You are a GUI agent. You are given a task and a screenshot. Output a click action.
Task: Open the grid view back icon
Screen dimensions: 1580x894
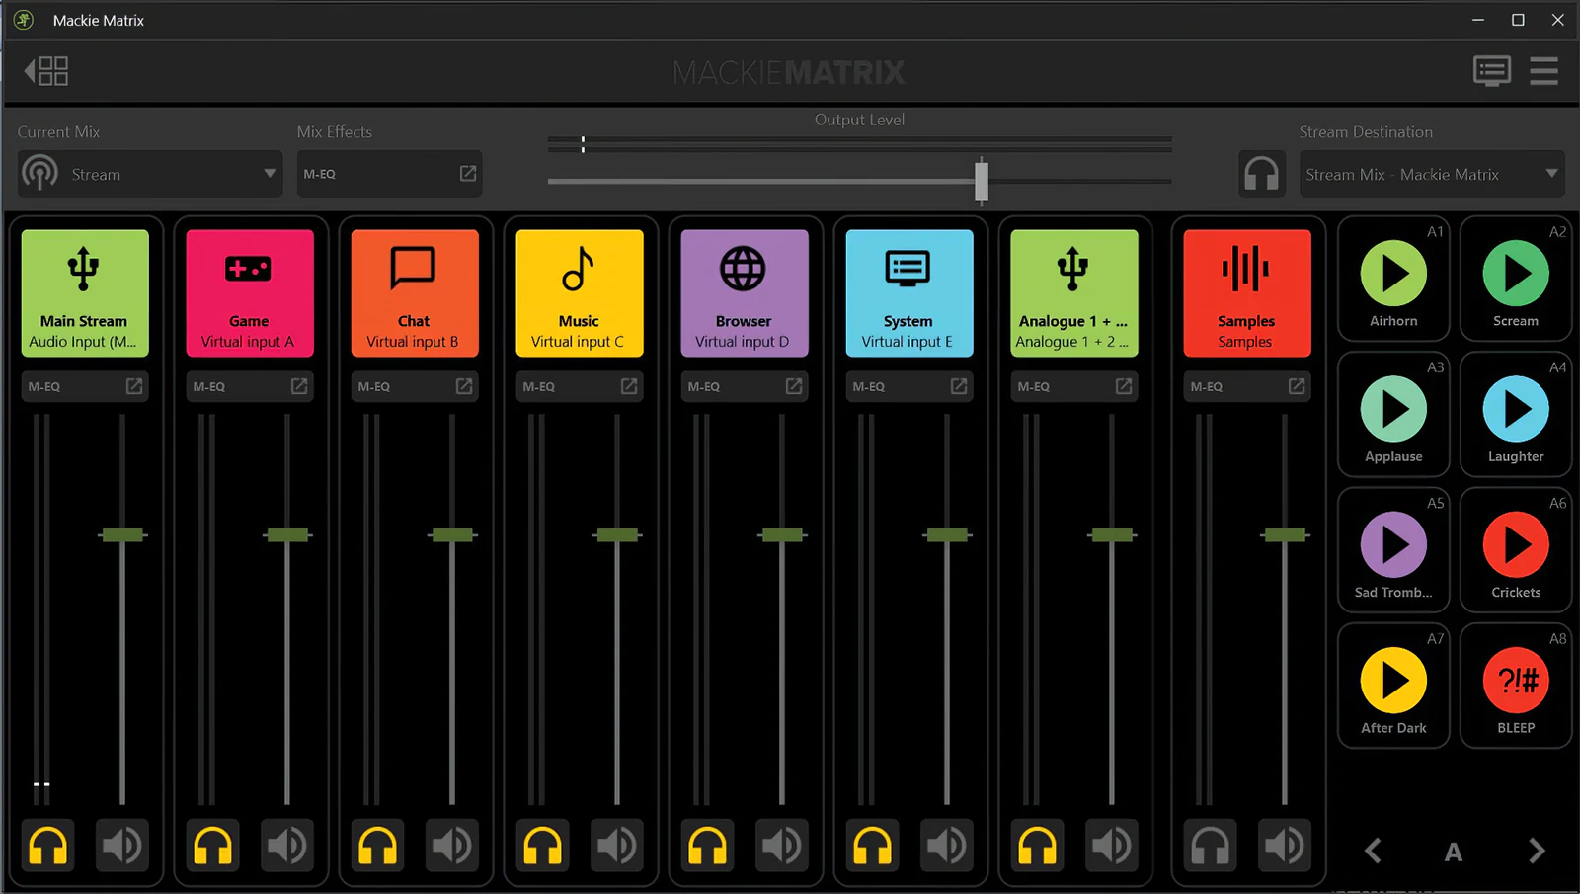pos(46,71)
